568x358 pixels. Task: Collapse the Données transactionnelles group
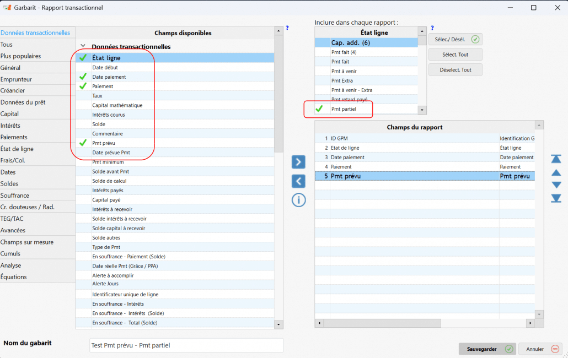(83, 47)
